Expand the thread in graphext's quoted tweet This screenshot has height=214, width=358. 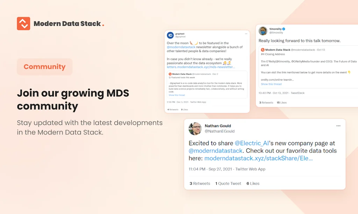click(x=177, y=95)
